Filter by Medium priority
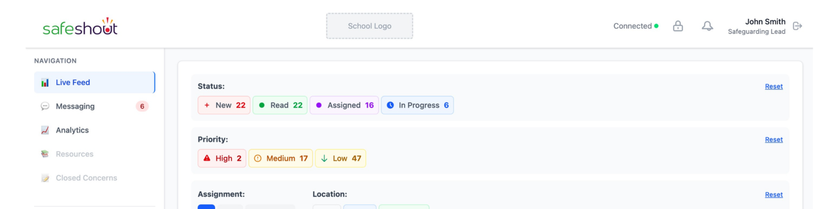This screenshot has width=838, height=209. (281, 158)
